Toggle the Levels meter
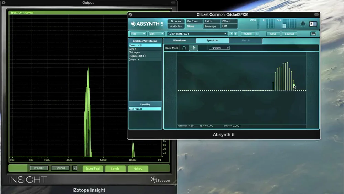Image resolution: width=344 pixels, height=194 pixels. coord(115,169)
